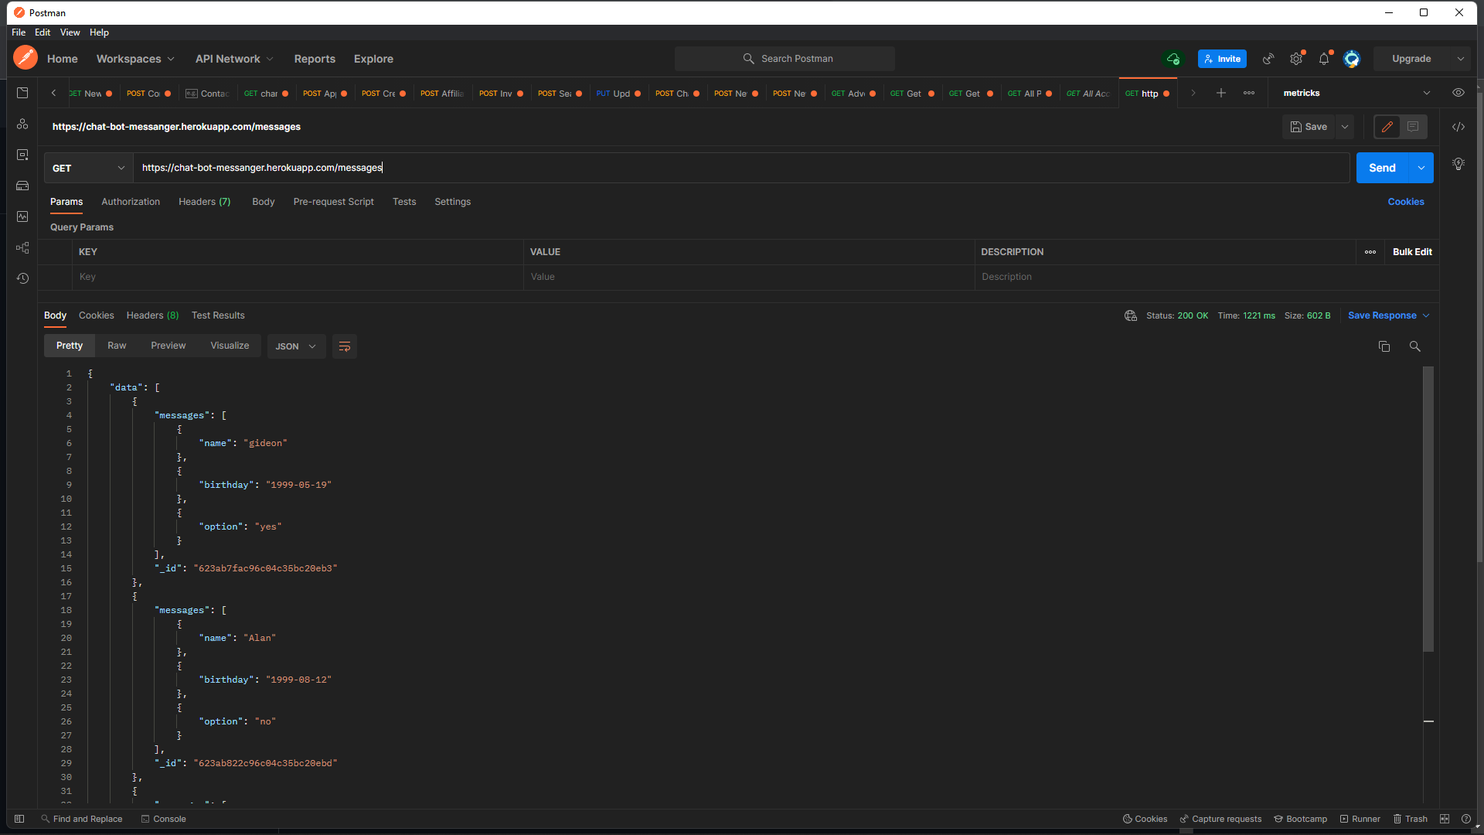Click the query param Key field
1484x835 pixels.
298,277
